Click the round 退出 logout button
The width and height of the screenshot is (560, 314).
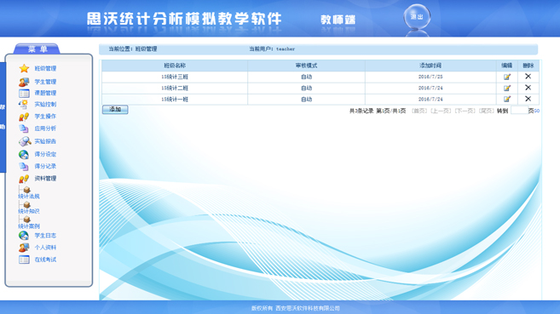click(x=417, y=17)
